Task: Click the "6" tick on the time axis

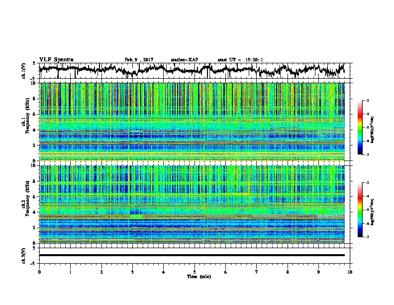Action: (226, 272)
